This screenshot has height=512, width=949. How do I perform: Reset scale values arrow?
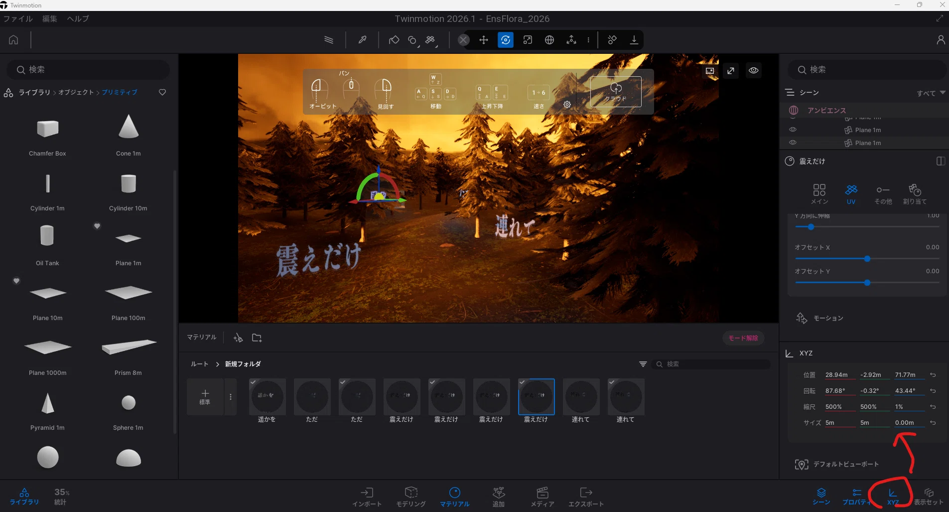point(933,407)
